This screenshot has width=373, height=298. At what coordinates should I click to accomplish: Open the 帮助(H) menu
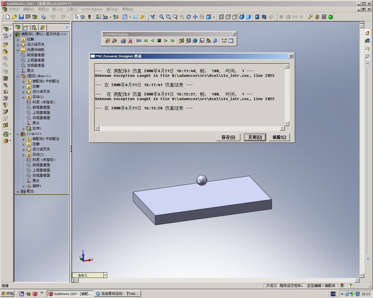127,9
